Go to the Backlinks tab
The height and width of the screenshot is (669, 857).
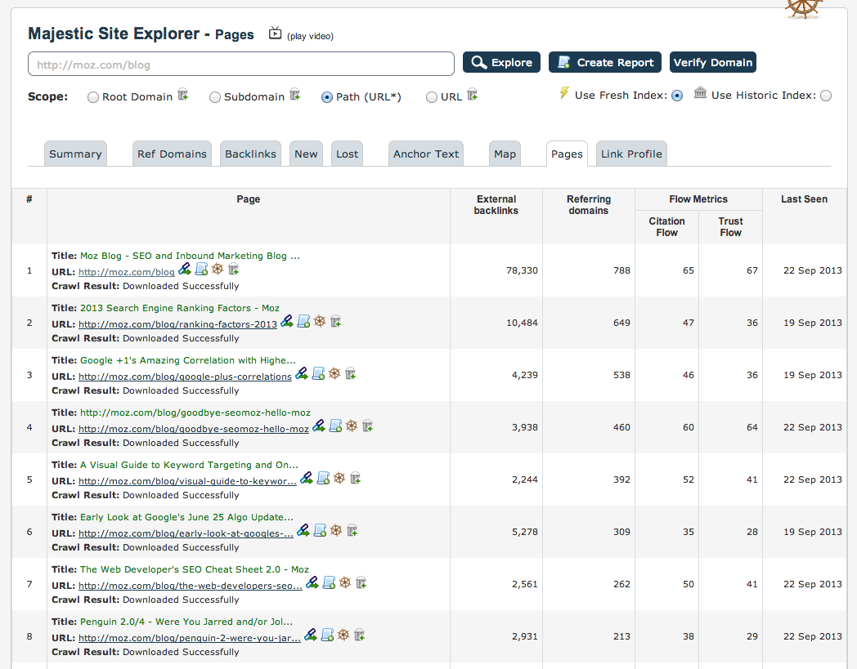click(x=251, y=154)
